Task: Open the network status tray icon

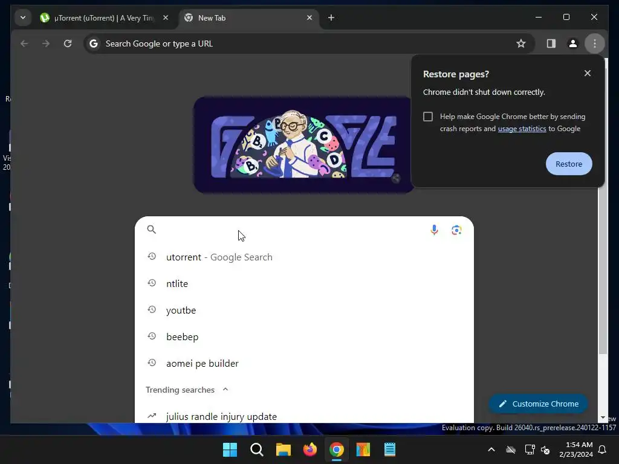Action: tap(530, 449)
